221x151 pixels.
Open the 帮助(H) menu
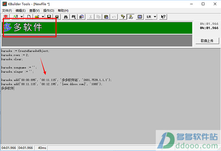[x=63, y=11]
